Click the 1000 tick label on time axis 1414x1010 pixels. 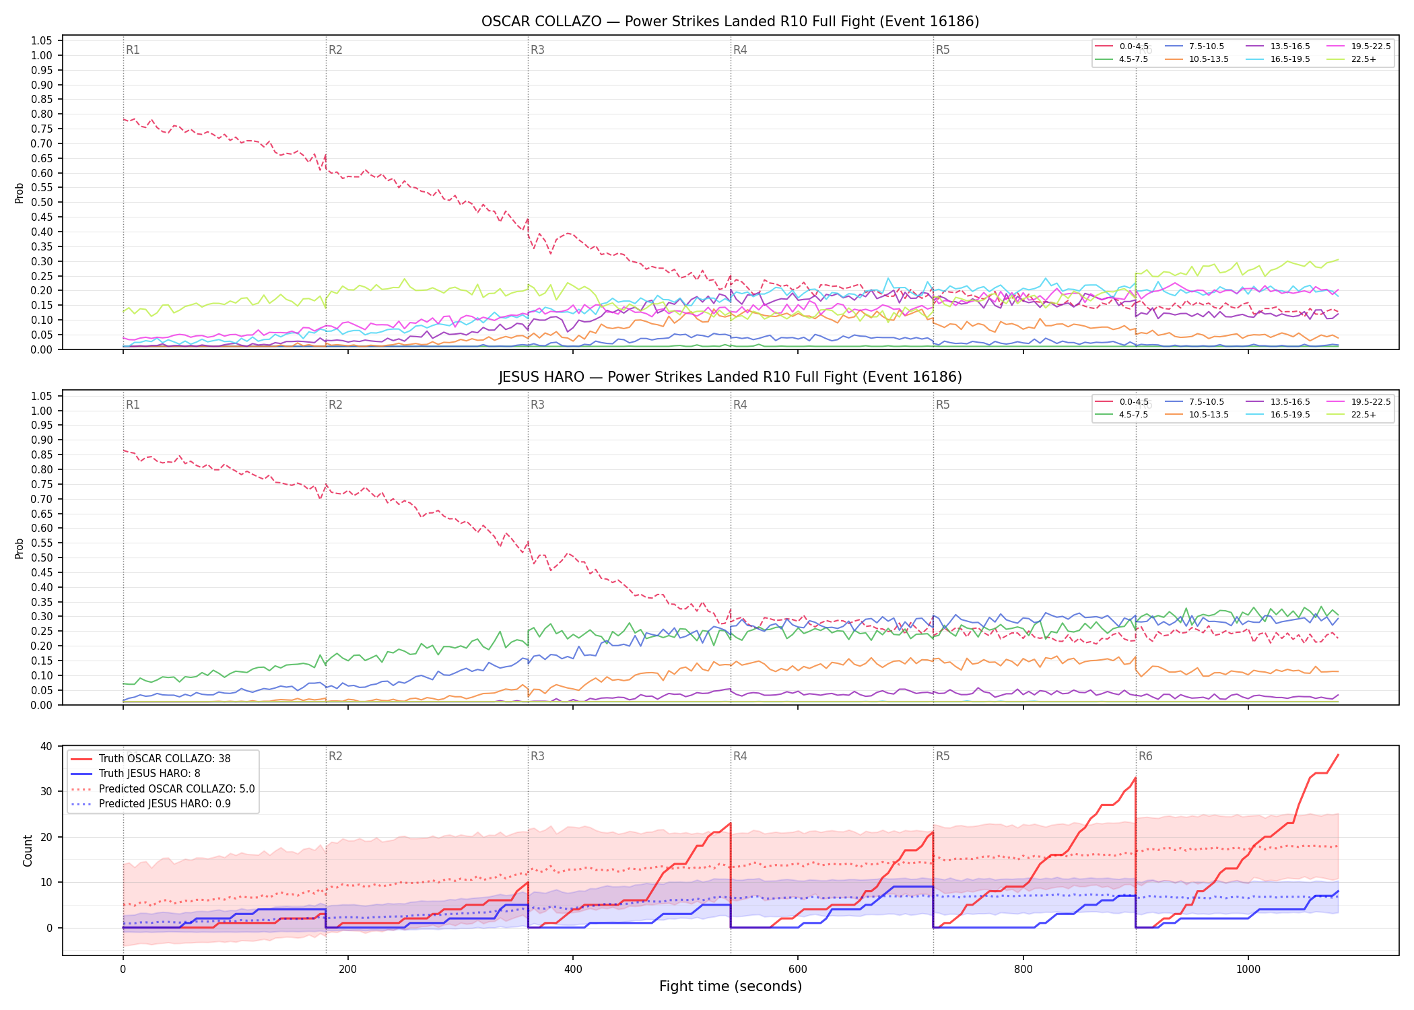coord(1248,970)
